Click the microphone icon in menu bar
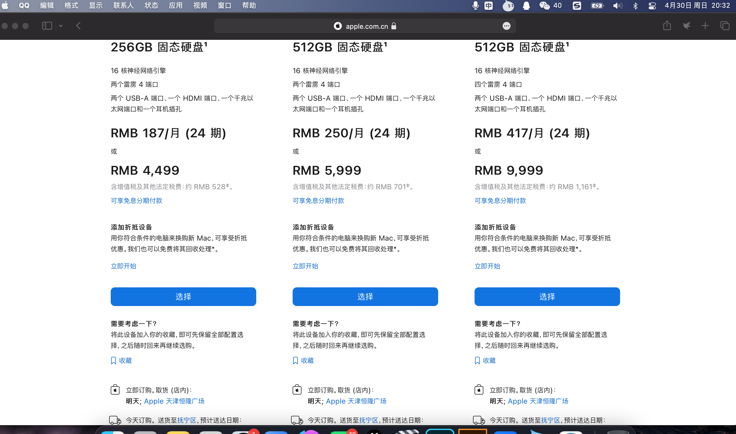This screenshot has width=736, height=434. [x=475, y=5]
